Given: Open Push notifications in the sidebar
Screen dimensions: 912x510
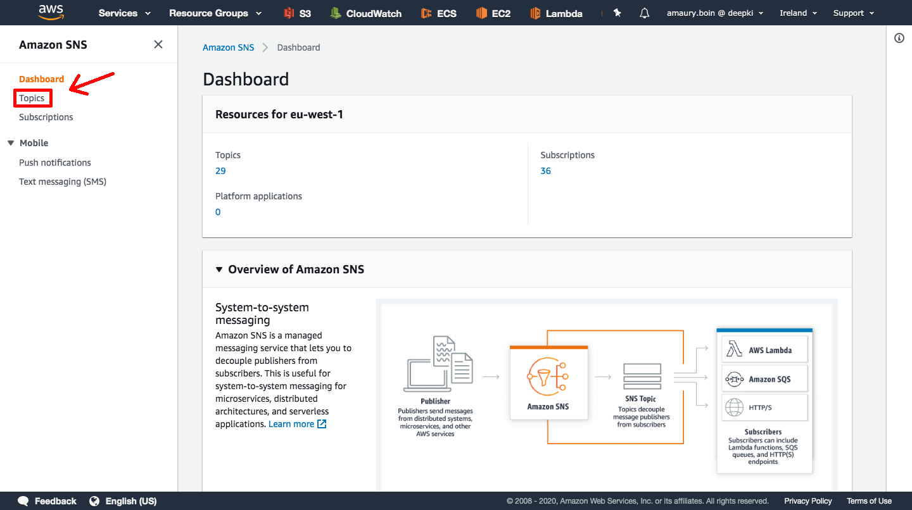Looking at the screenshot, I should 55,163.
